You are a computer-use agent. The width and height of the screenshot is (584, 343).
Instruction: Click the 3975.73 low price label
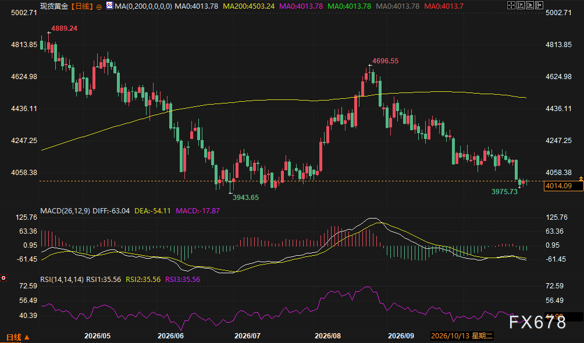505,192
